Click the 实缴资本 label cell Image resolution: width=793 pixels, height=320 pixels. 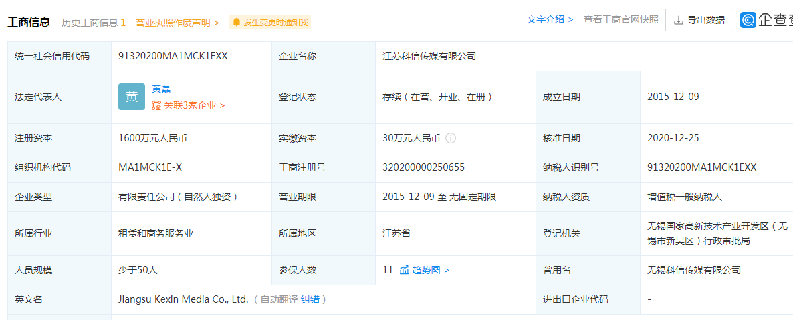click(x=324, y=138)
